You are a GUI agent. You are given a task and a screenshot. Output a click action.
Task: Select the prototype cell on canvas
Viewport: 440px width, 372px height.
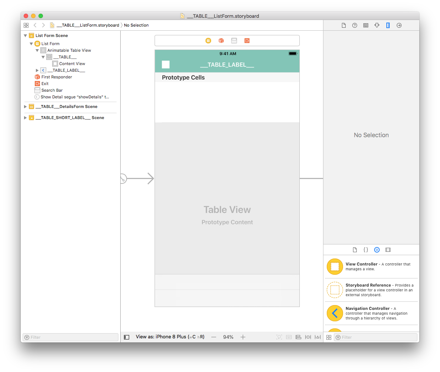click(x=227, y=102)
